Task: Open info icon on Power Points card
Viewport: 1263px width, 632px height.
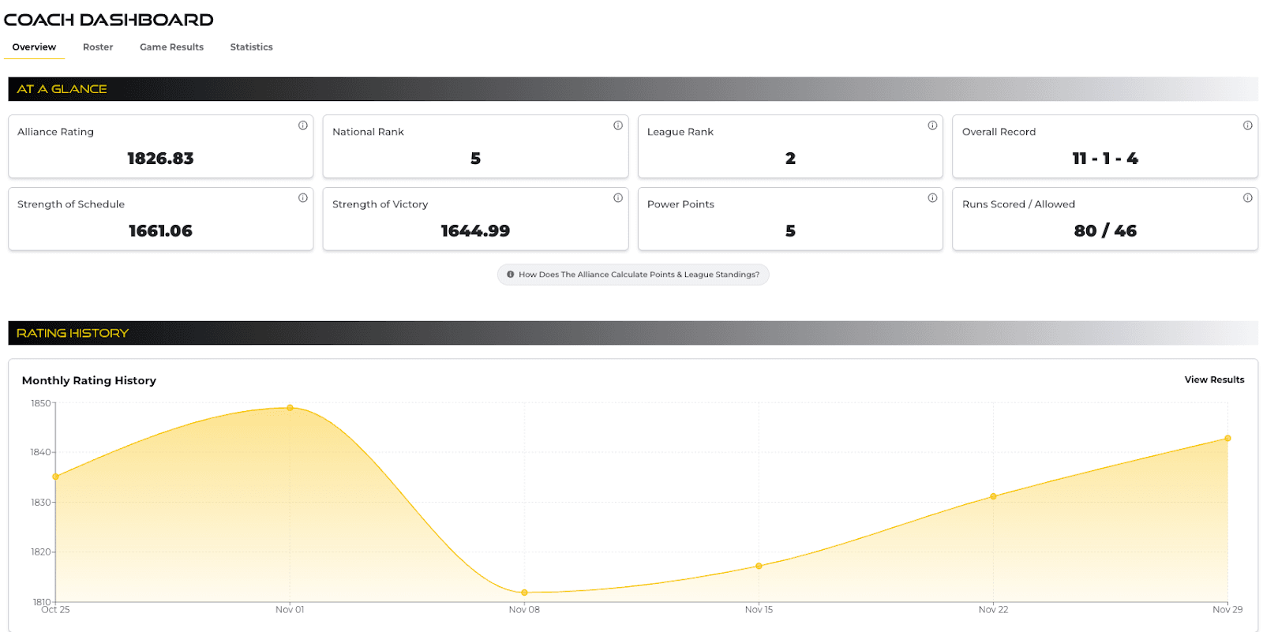Action: pos(932,198)
